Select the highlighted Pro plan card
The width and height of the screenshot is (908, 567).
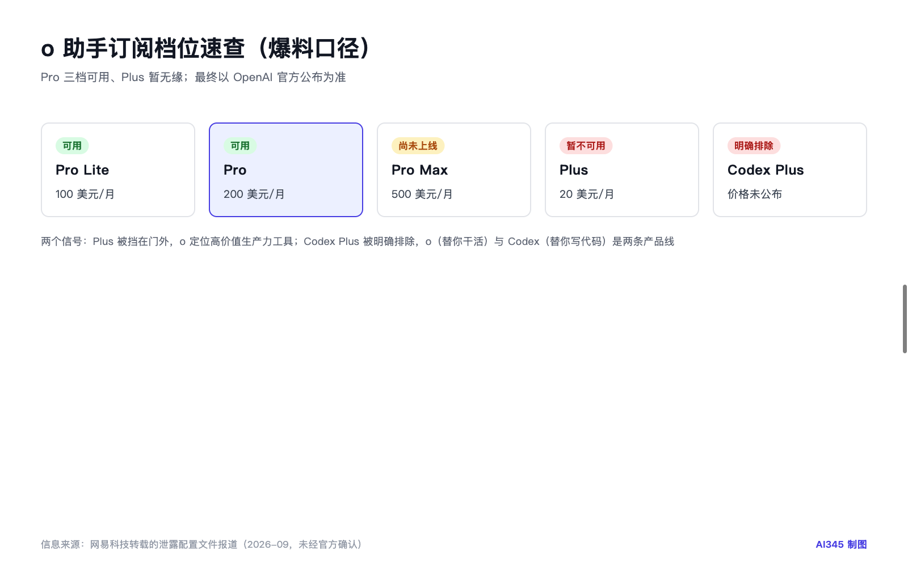(286, 170)
